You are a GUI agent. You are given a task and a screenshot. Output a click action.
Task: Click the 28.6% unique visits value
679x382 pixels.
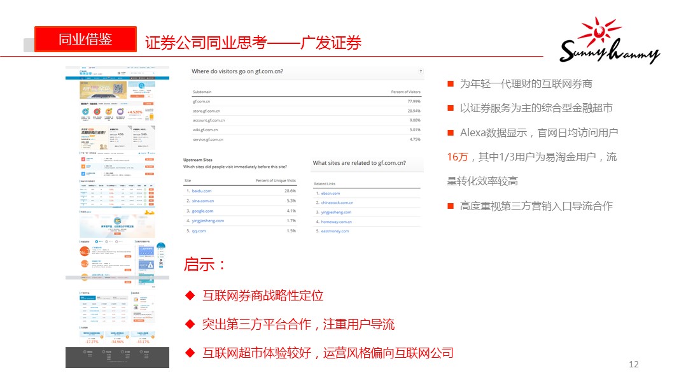point(290,191)
